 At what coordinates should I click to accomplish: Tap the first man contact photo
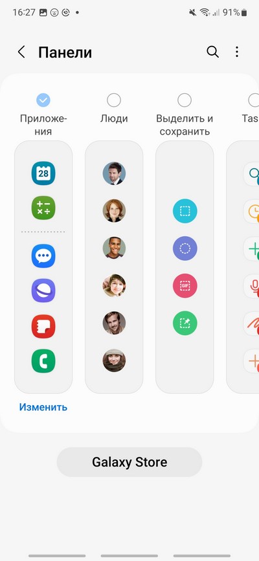(x=114, y=173)
